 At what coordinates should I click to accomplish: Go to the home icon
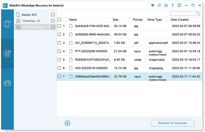[x=166, y=6]
